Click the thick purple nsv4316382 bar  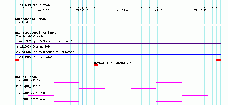[118, 44]
